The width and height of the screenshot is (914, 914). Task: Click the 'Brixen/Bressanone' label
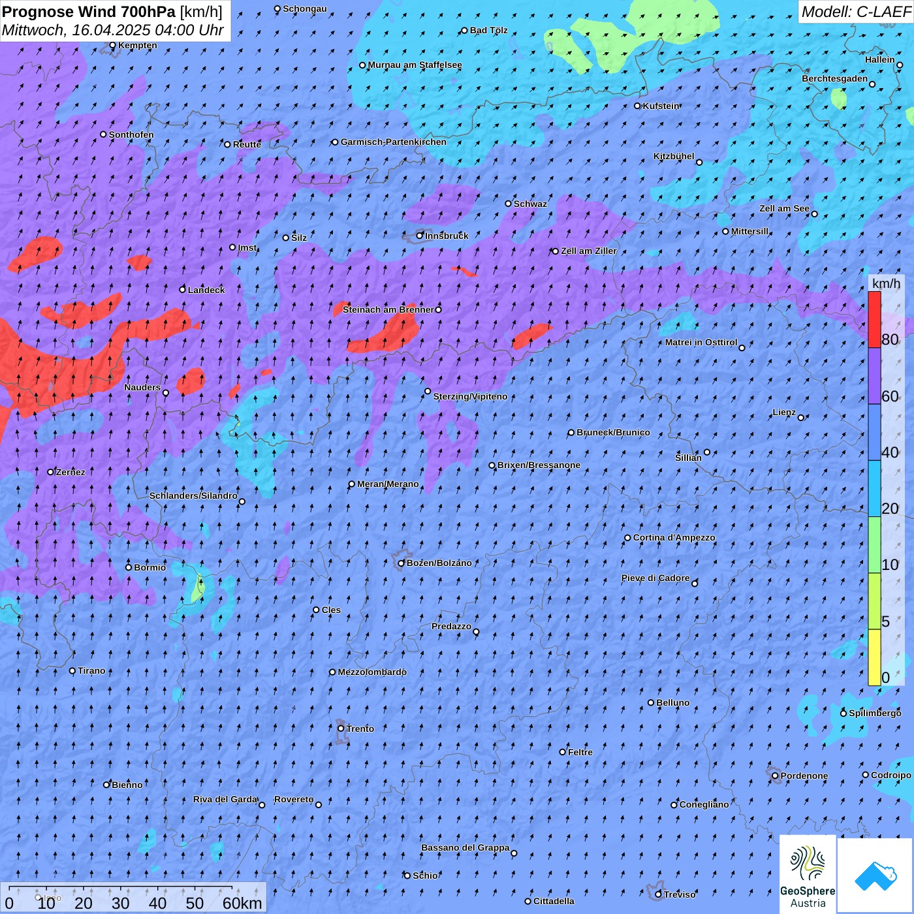[539, 465]
